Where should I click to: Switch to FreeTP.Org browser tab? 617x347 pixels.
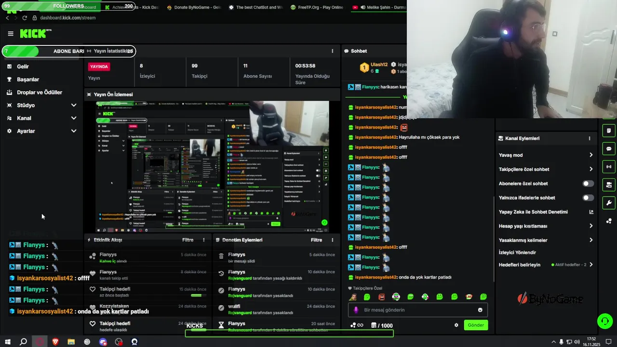point(317,7)
